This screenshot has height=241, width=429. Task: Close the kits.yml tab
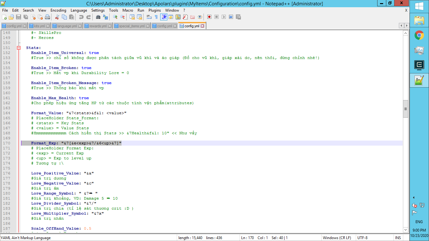point(48,26)
